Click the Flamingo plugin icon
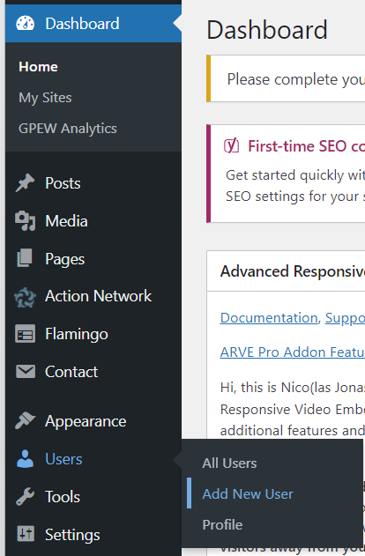The image size is (365, 556). [x=25, y=334]
